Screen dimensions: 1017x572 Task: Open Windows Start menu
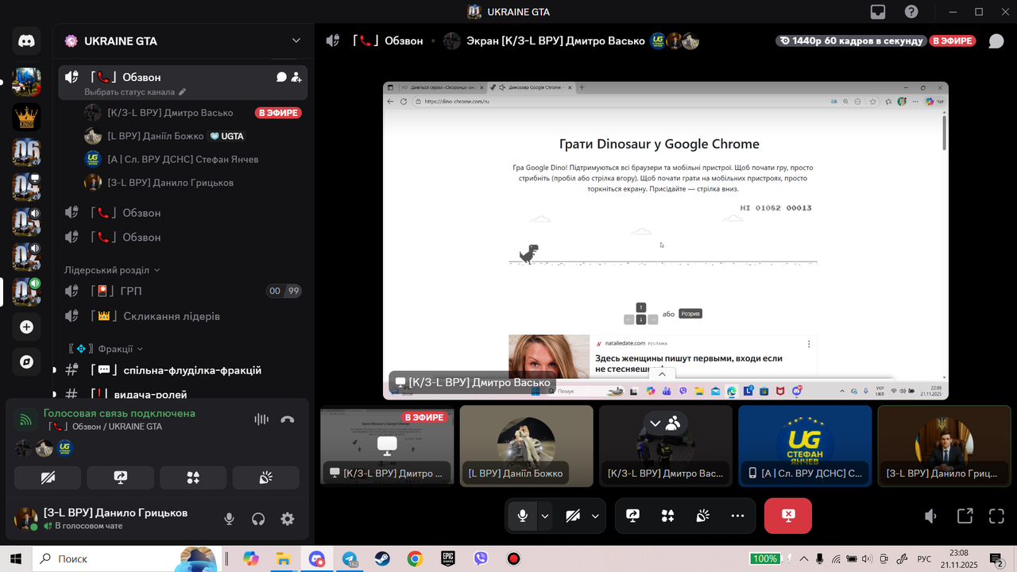[16, 558]
